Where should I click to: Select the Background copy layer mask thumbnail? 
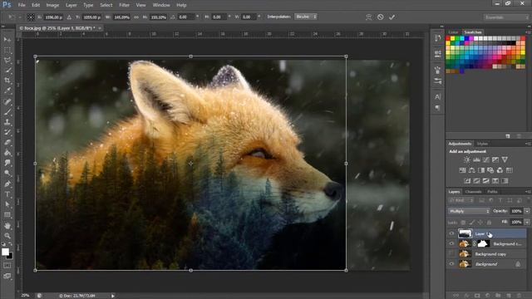pos(483,243)
